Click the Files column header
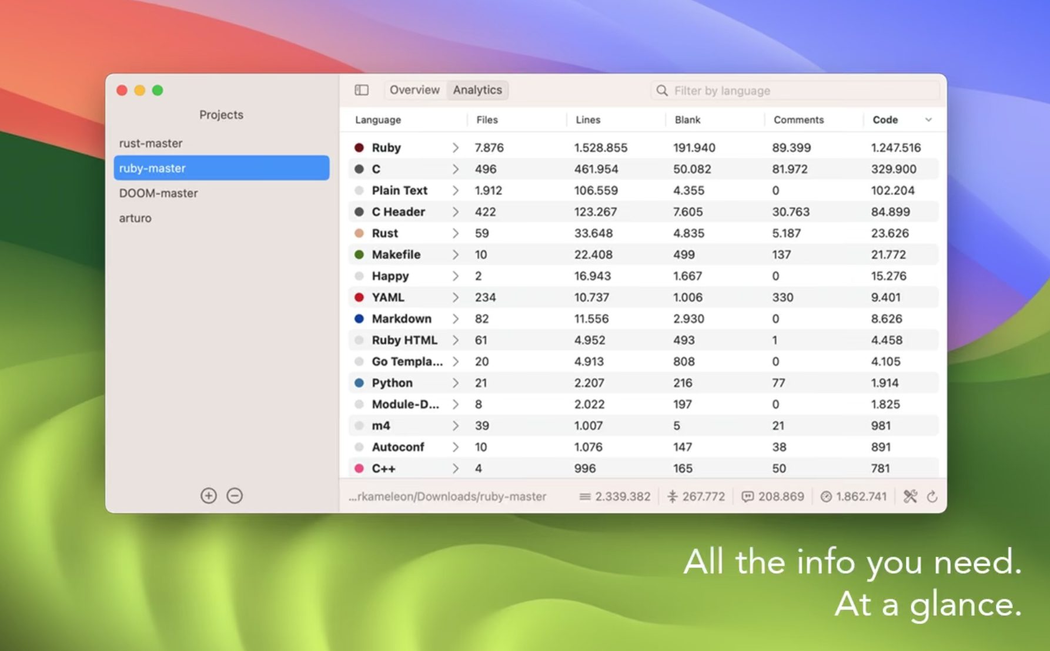 click(487, 120)
